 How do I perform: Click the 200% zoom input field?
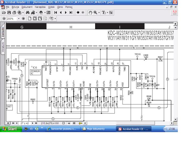pyautogui.click(x=11, y=19)
